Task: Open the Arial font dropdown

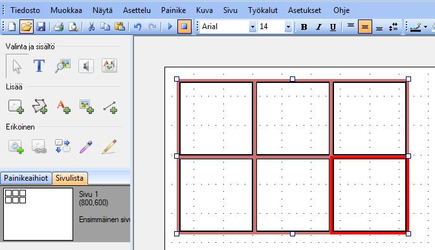Action: pyautogui.click(x=252, y=27)
